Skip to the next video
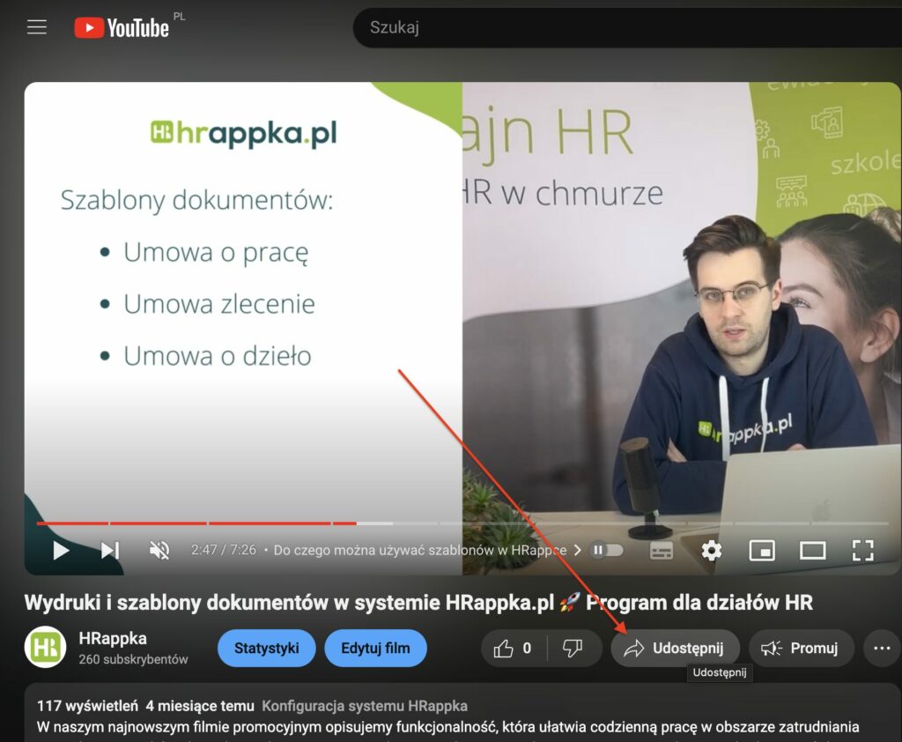 (110, 551)
